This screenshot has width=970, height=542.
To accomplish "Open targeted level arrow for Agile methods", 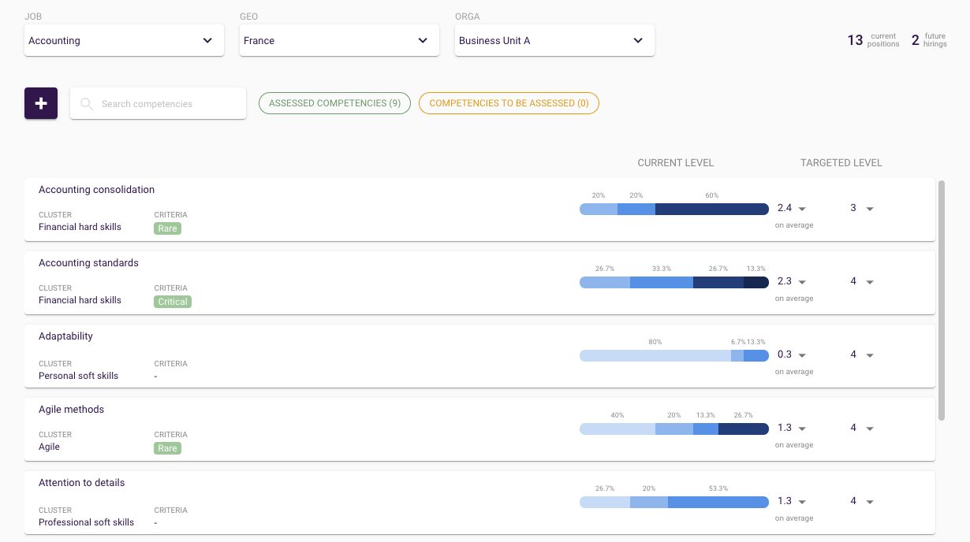I will pos(870,429).
